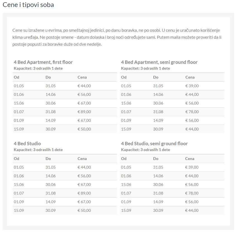Click the € 39,00 price in semi ground studio
238x233 pixels.
pyautogui.click(x=192, y=167)
